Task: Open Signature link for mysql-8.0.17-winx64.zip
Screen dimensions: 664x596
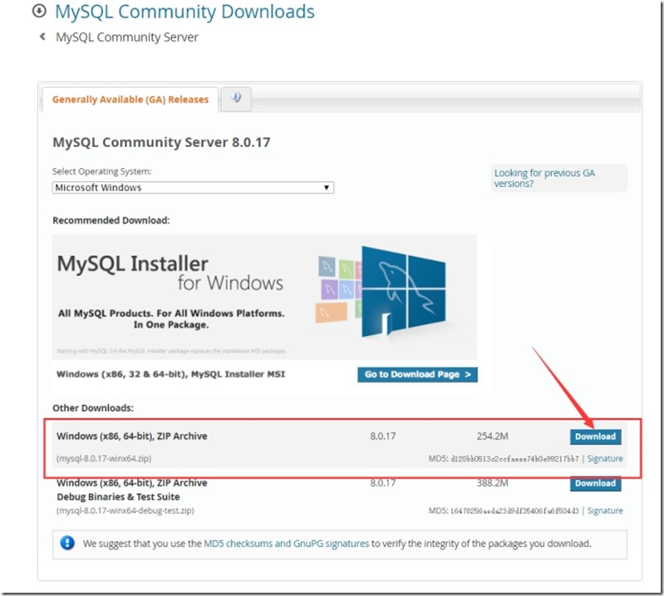Action: pyautogui.click(x=605, y=458)
